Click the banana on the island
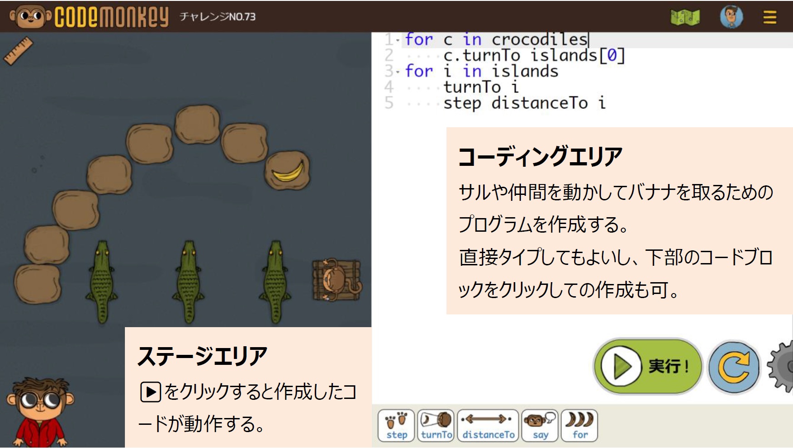The image size is (793, 448). coord(288,171)
